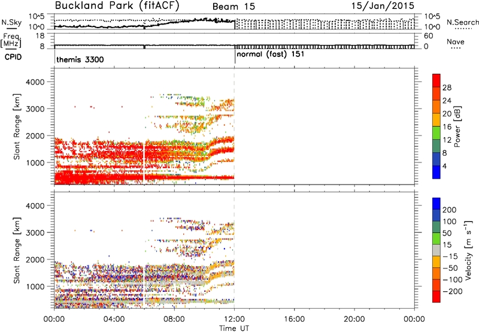479x332 pixels.
Task: Click 'Slant Range [km]' label of velocity panel
Action: [x=17, y=250]
